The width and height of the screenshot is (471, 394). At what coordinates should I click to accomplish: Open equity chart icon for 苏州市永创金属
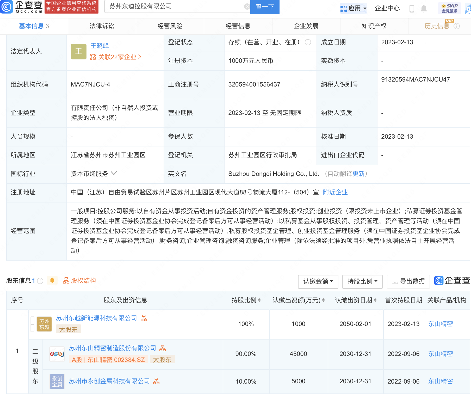(x=156, y=381)
